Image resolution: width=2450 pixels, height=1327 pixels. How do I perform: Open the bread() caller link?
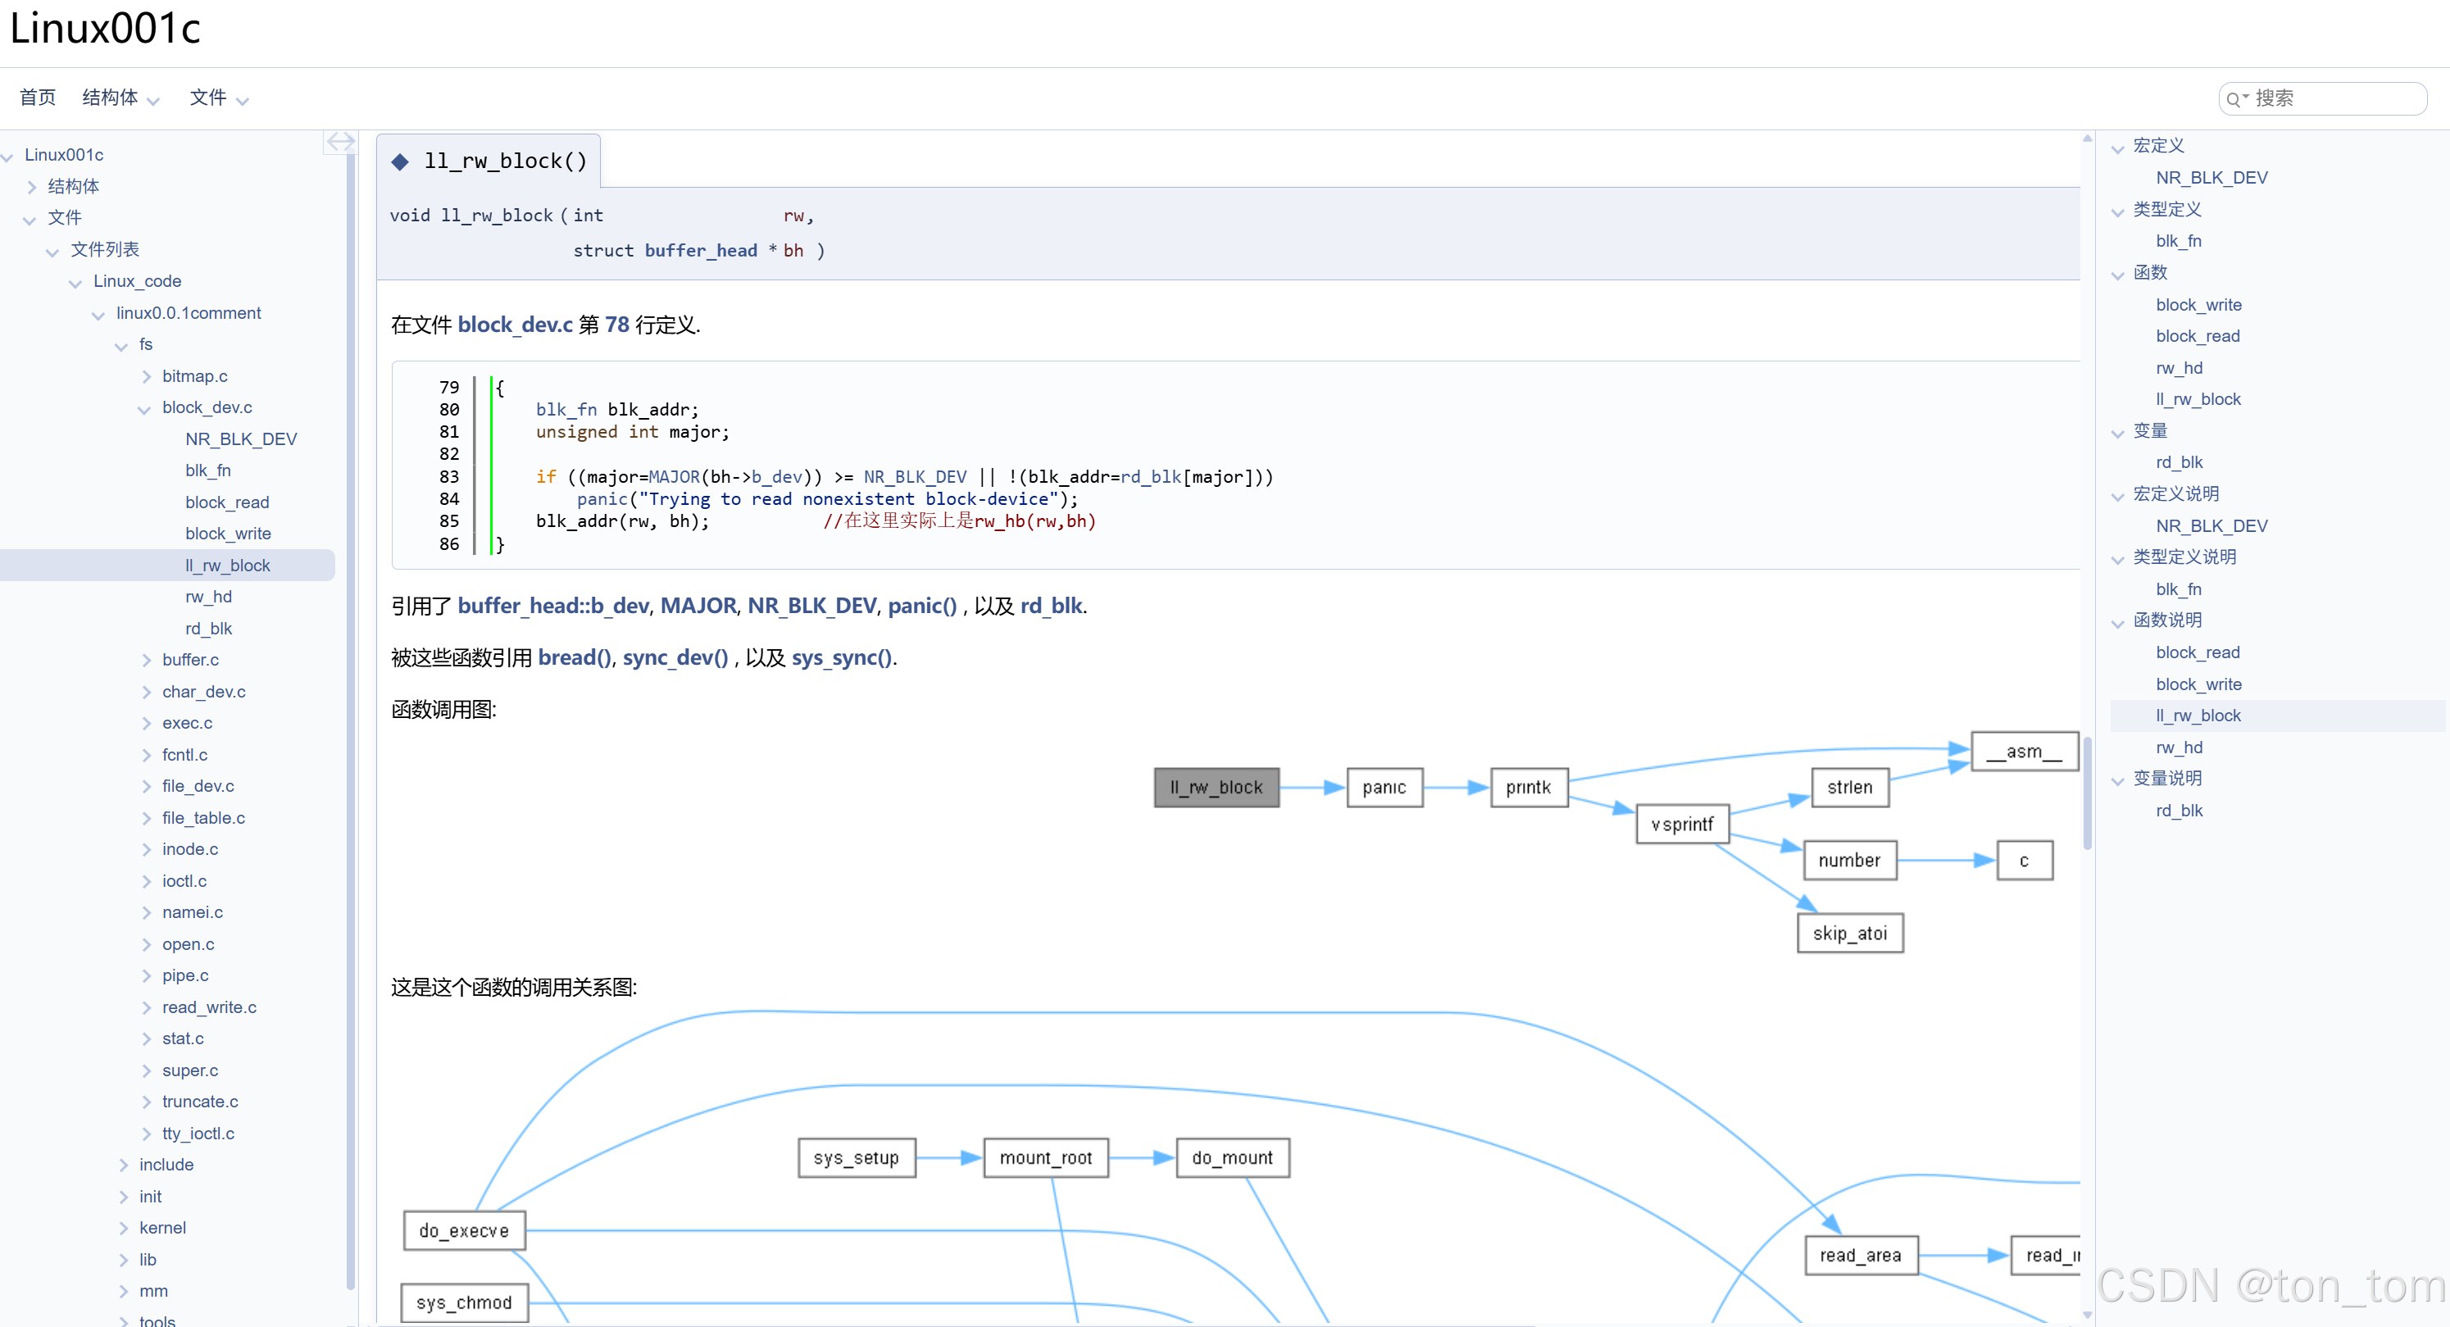coord(575,657)
